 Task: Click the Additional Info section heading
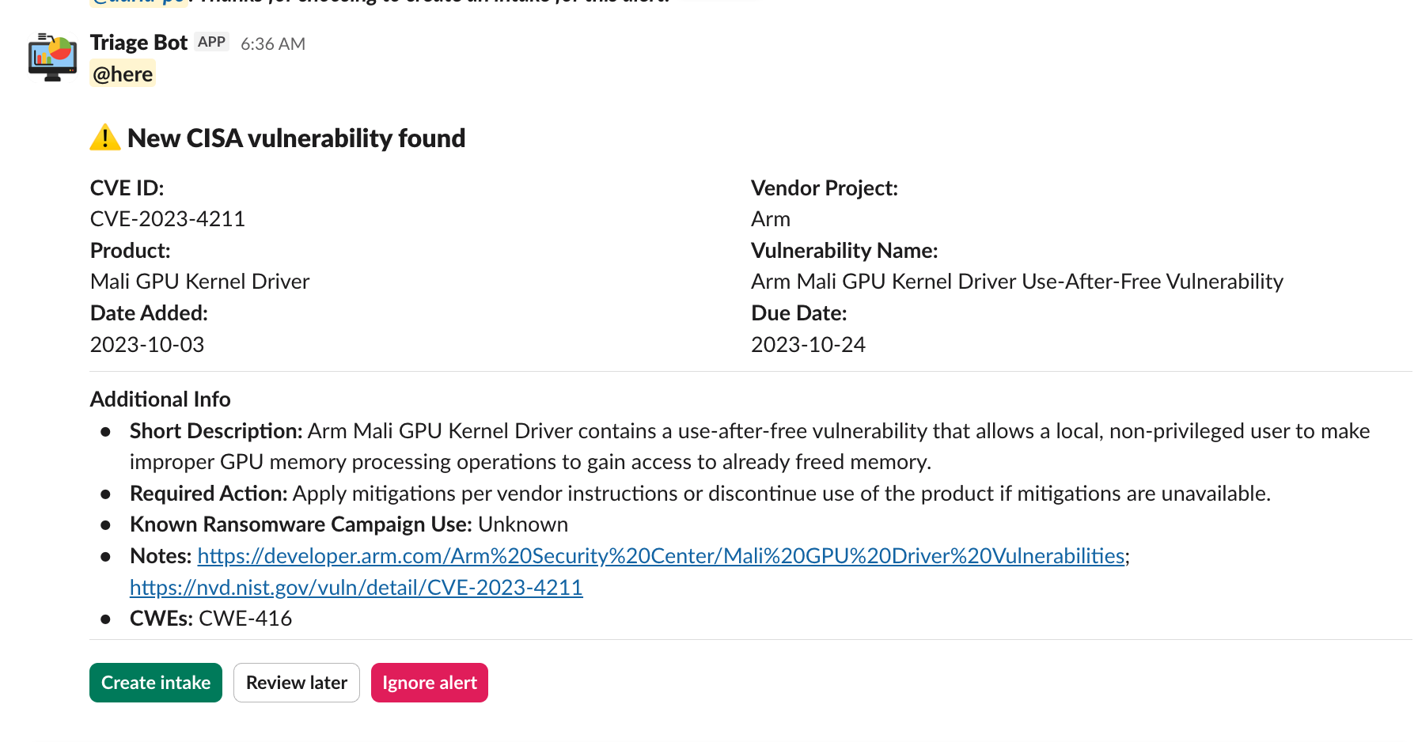pos(161,399)
